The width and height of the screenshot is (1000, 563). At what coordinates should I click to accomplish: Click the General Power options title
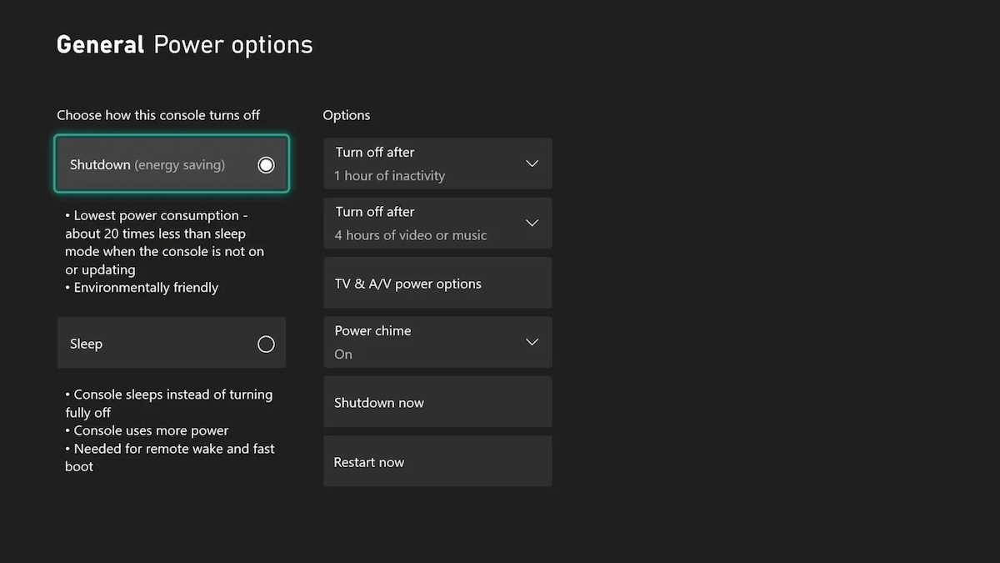pos(184,44)
